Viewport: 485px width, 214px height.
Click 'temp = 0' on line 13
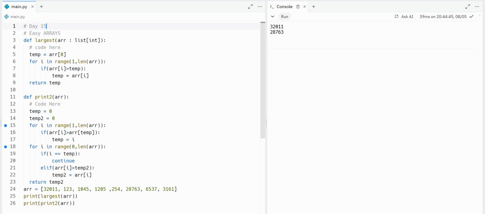click(x=41, y=111)
